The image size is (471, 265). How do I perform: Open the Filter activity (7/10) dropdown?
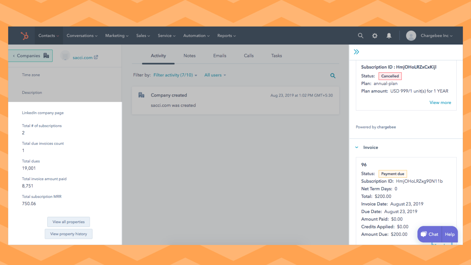pos(175,75)
